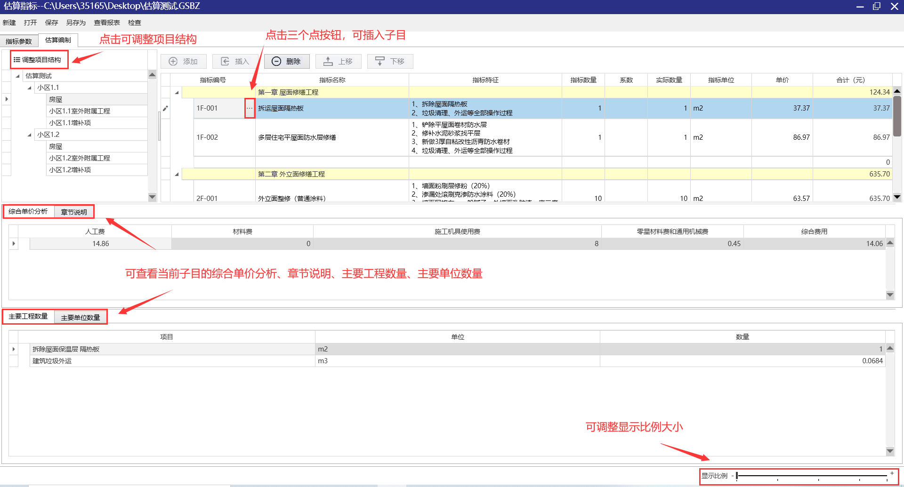
Task: Click the quantity table's scrollbar down arrow
Action: [x=890, y=451]
